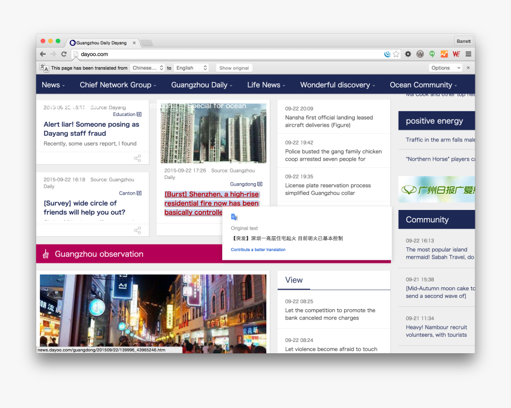This screenshot has height=408, width=511.
Task: Open Let violence become afraid to touch story
Action: pyautogui.click(x=331, y=349)
